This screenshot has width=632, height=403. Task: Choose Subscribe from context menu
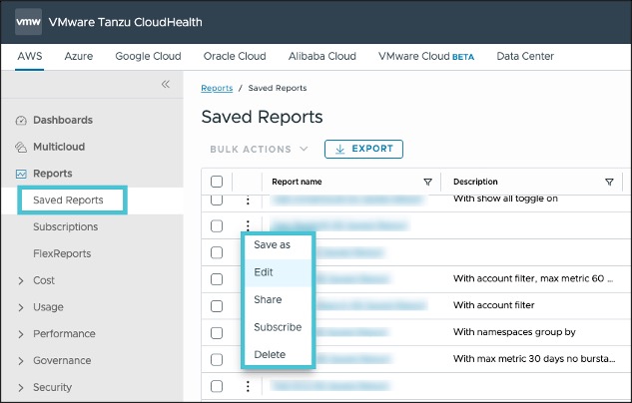pos(279,327)
